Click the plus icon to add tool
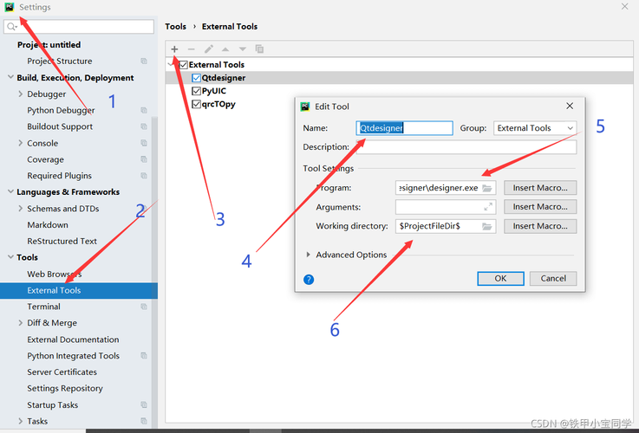The image size is (639, 433). click(174, 49)
